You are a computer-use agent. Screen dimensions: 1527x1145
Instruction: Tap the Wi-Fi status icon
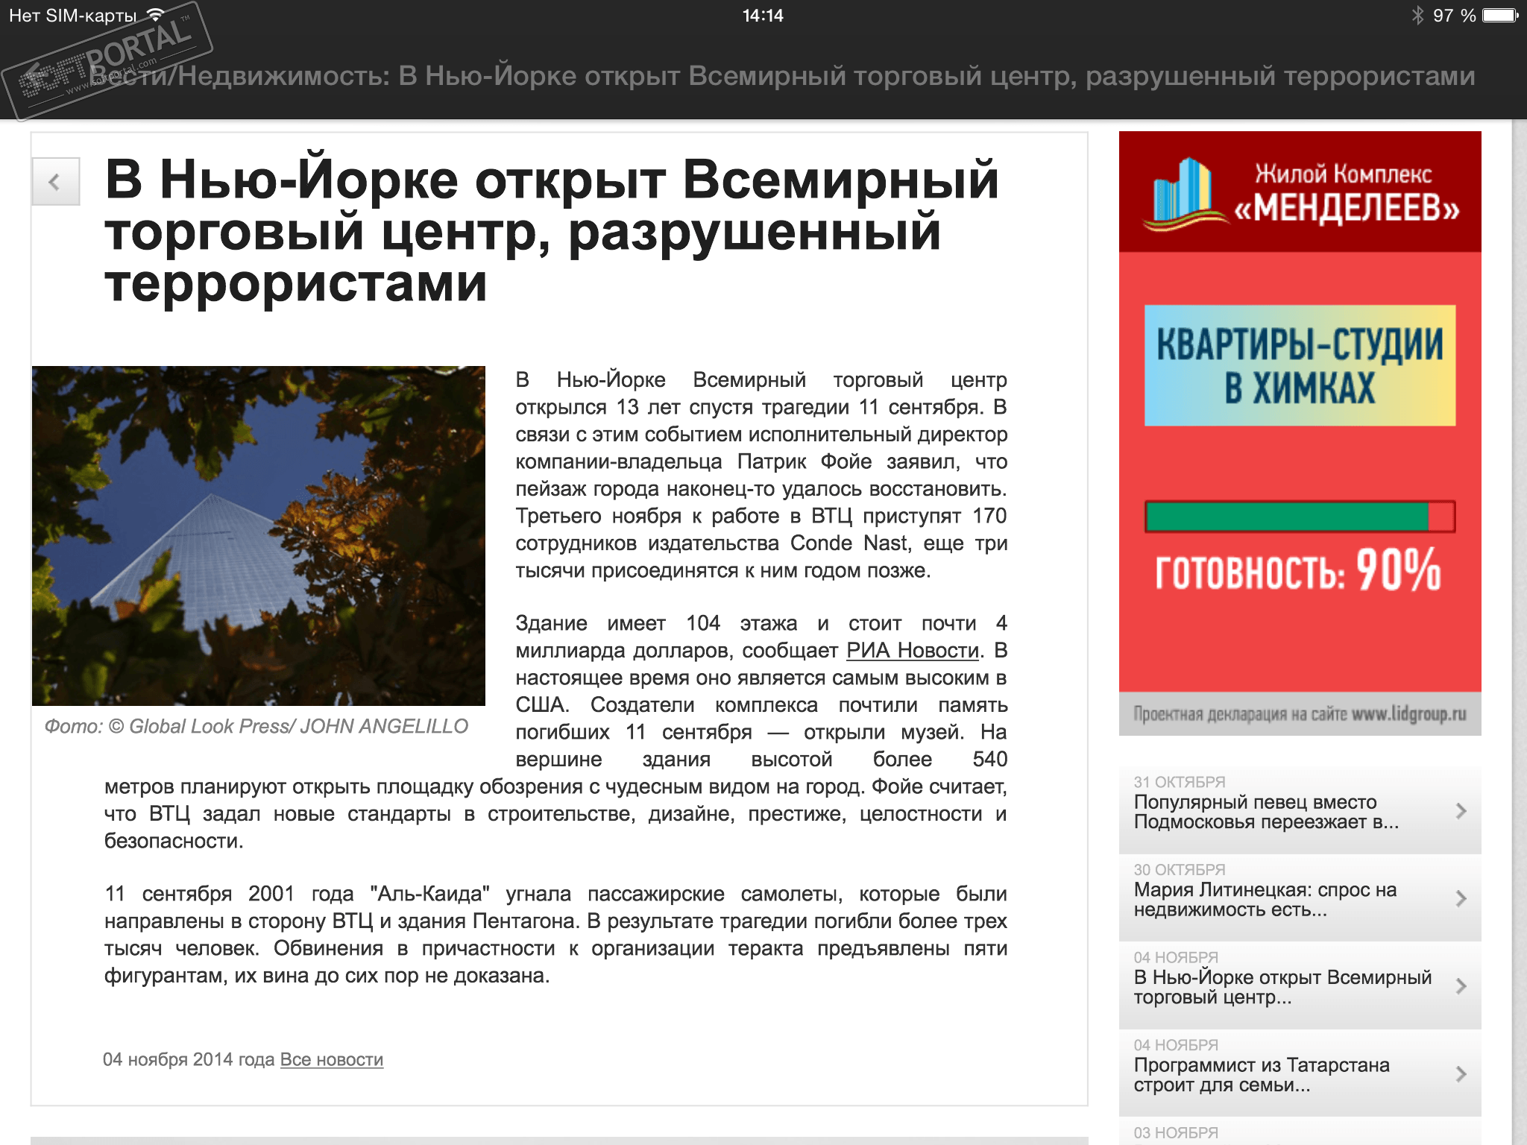[156, 15]
